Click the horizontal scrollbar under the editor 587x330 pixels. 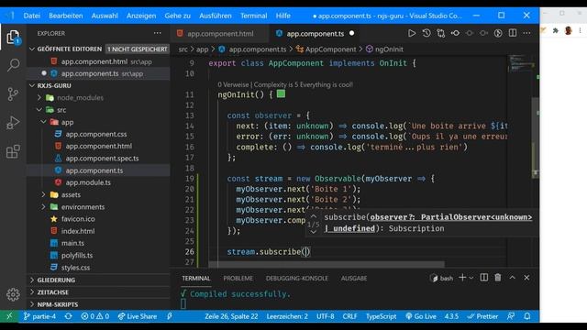[x=327, y=265]
